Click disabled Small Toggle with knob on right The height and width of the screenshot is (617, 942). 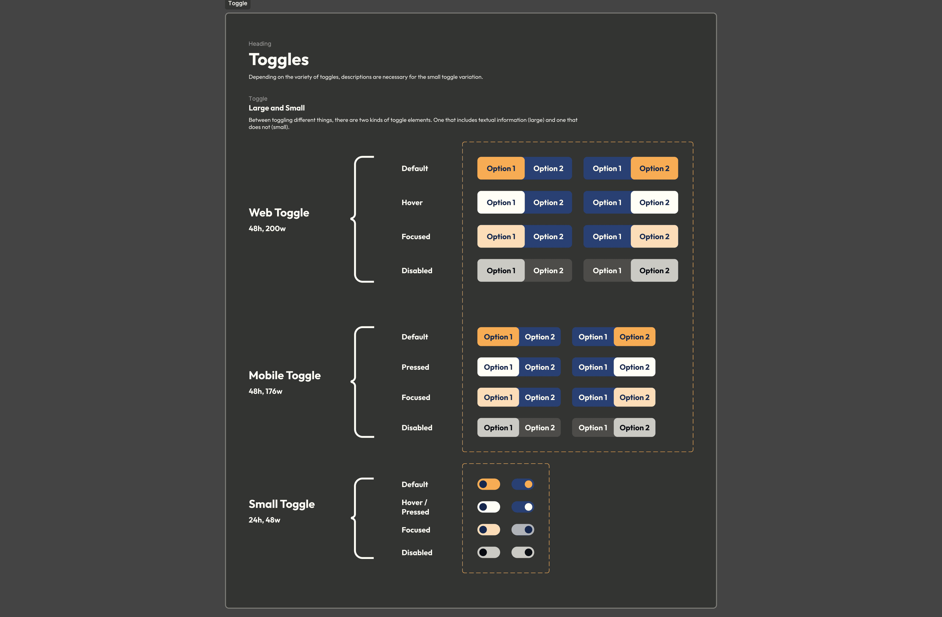pos(523,552)
